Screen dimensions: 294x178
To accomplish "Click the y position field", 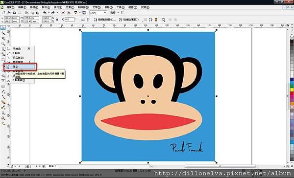I will tap(12, 22).
